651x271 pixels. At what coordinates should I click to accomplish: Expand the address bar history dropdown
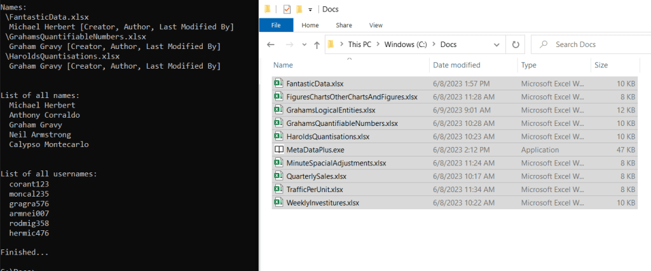pos(498,45)
